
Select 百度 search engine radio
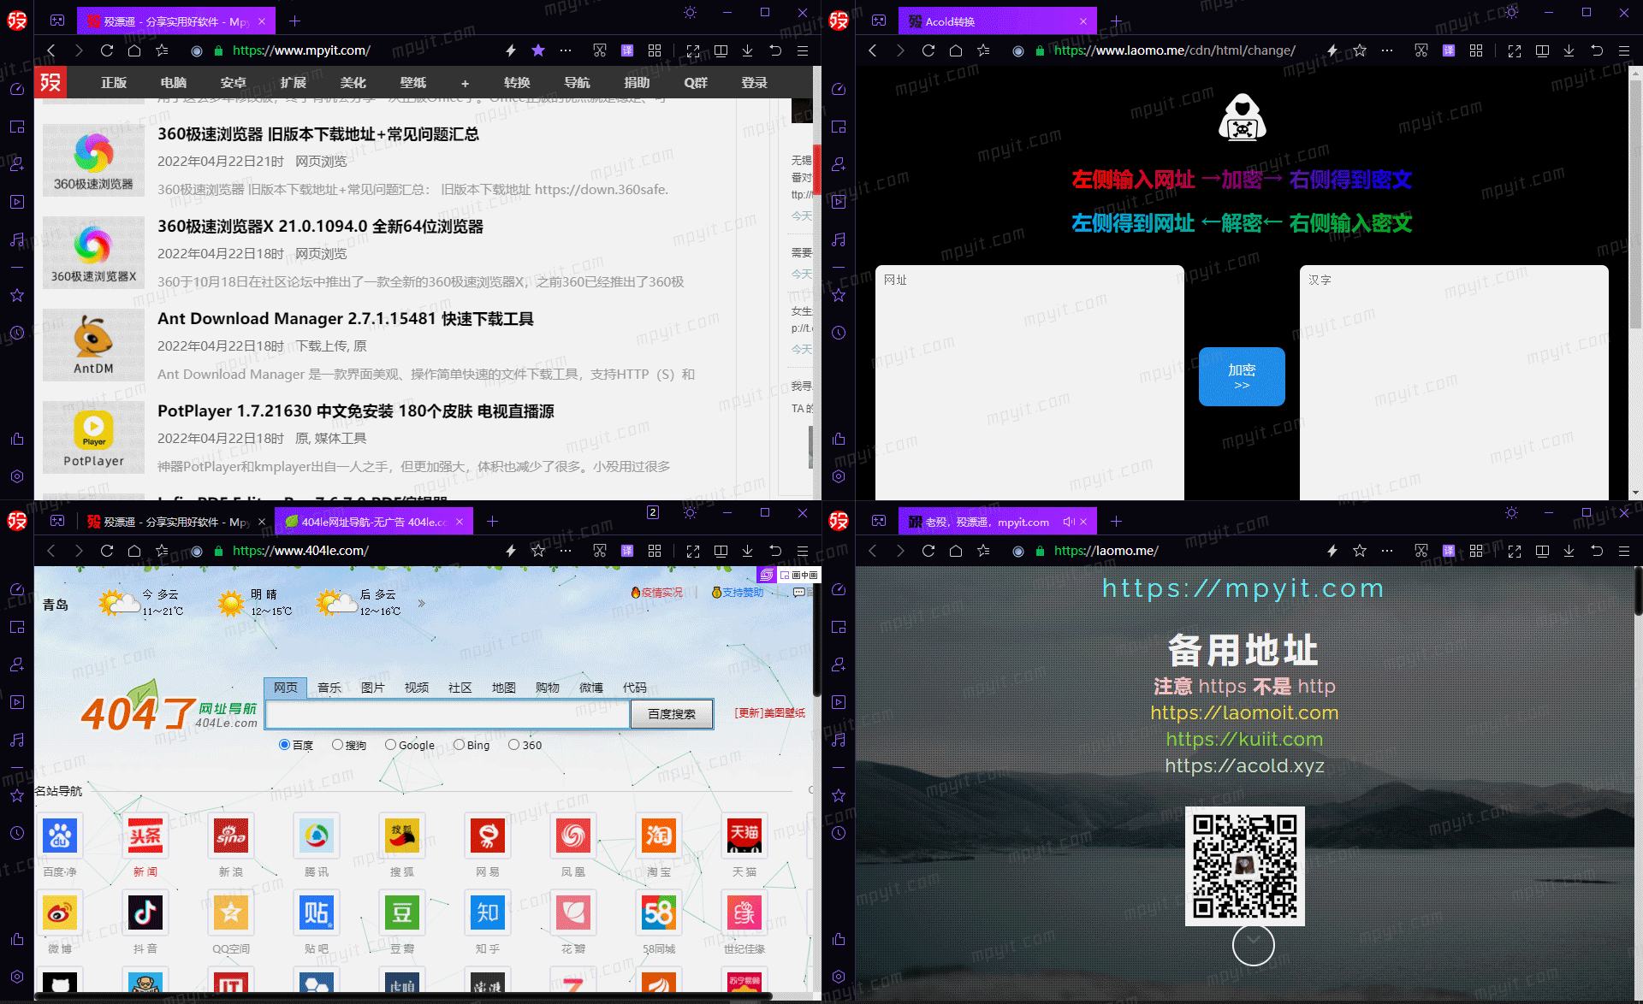click(x=284, y=745)
